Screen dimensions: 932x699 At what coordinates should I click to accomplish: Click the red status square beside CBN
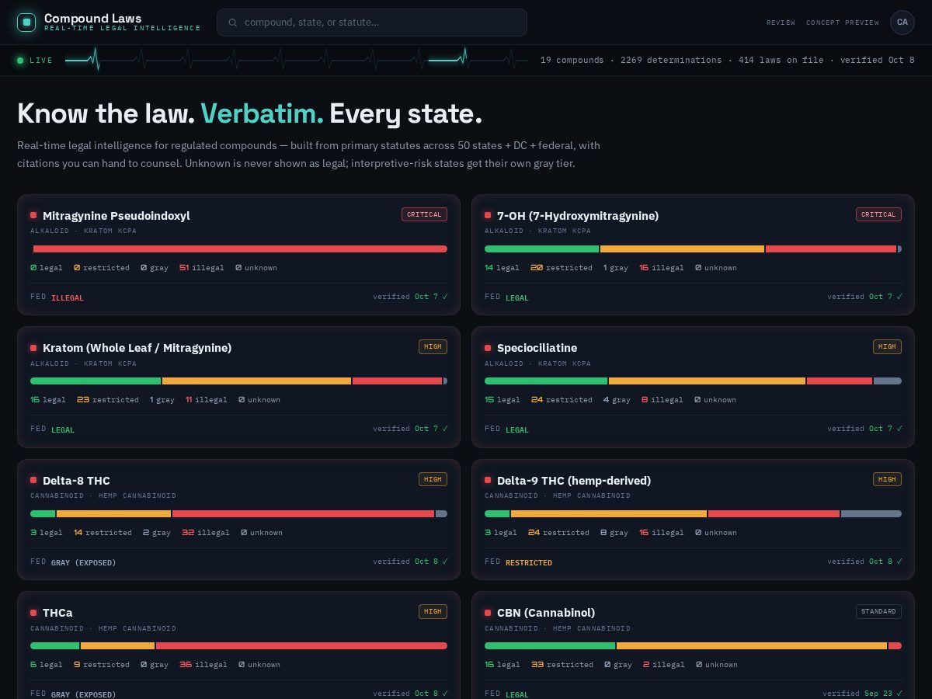point(488,613)
